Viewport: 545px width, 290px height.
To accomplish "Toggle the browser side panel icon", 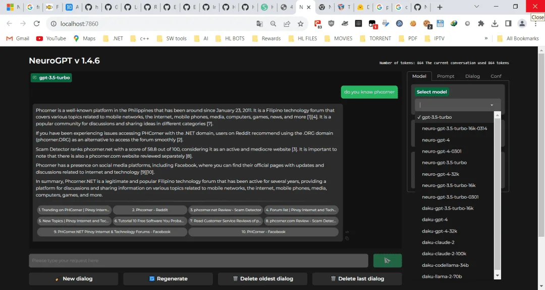I will click(x=508, y=24).
